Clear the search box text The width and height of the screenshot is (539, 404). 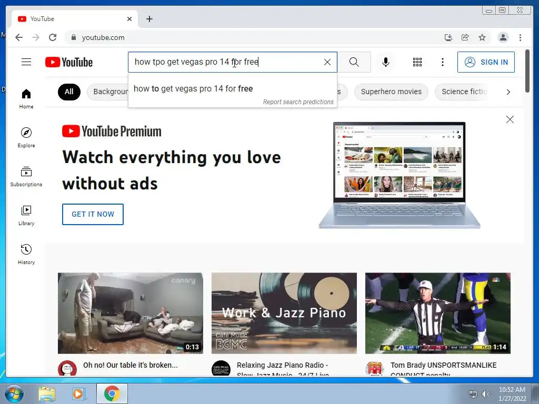coord(327,62)
